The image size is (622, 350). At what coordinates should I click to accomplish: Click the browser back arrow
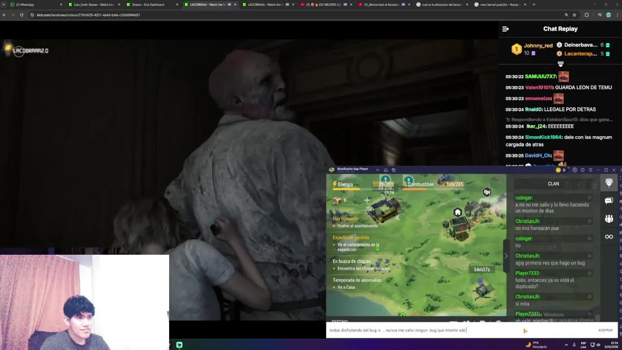[x=4, y=15]
